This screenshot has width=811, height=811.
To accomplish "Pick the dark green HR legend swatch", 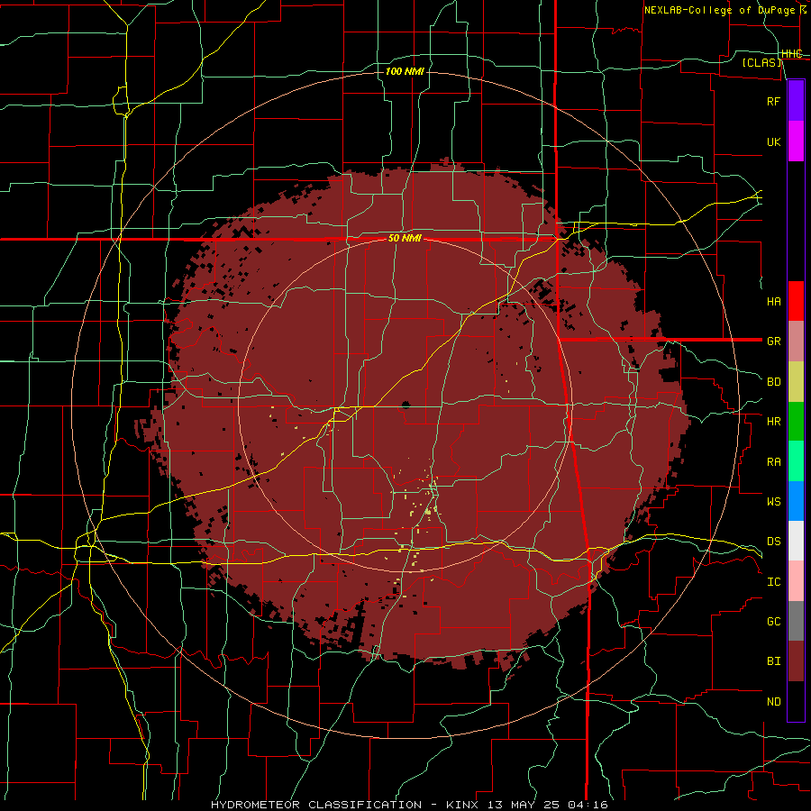I will [796, 422].
